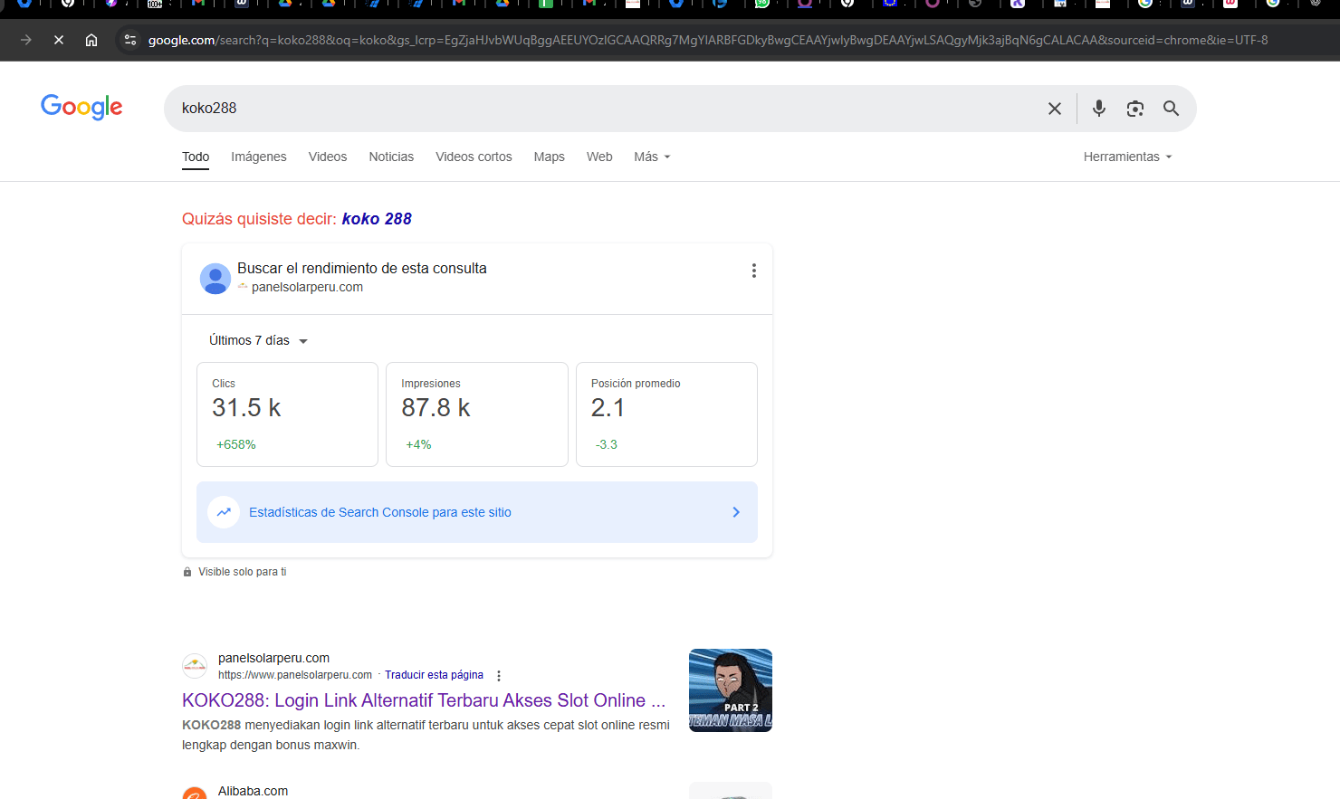Viewport: 1340px width, 799px height.
Task: Click the profile avatar in Search Console card
Action: tap(215, 278)
